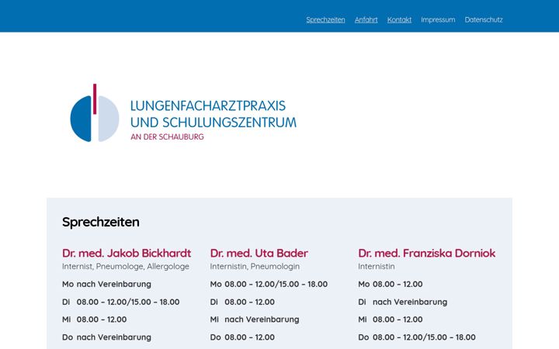Click the Sprechzeiten section heading
This screenshot has width=559, height=349.
tap(100, 222)
